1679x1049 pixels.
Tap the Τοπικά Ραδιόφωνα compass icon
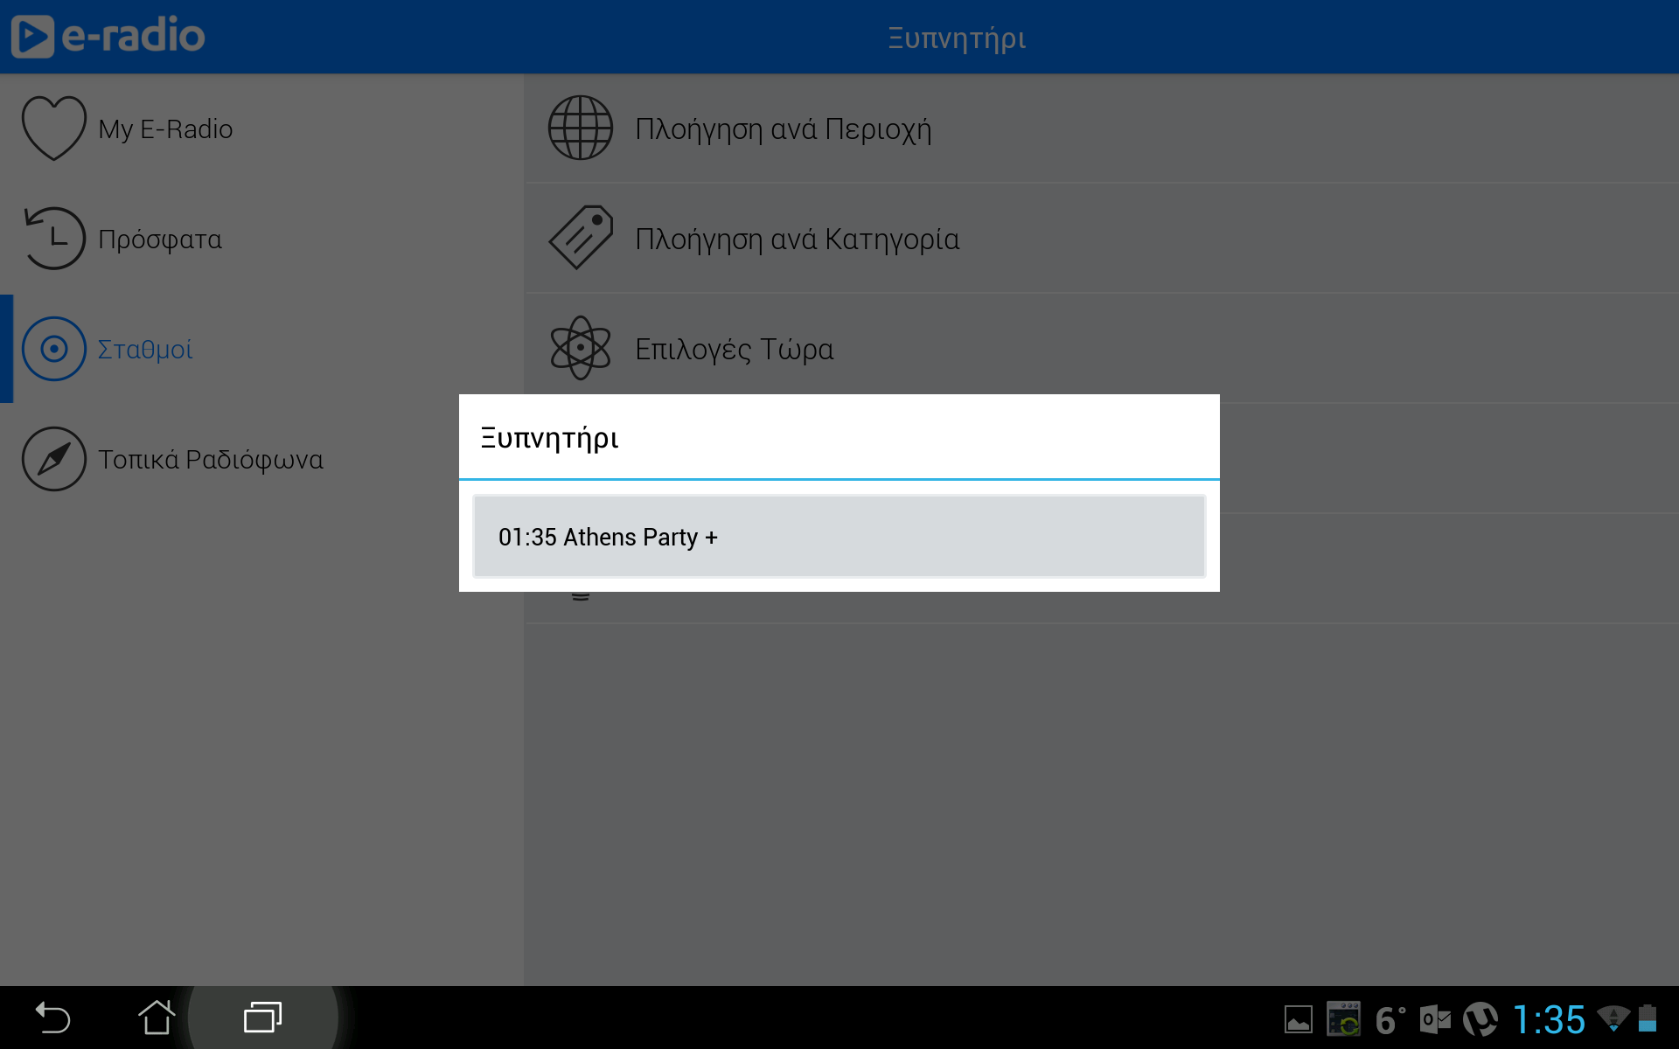click(x=54, y=459)
